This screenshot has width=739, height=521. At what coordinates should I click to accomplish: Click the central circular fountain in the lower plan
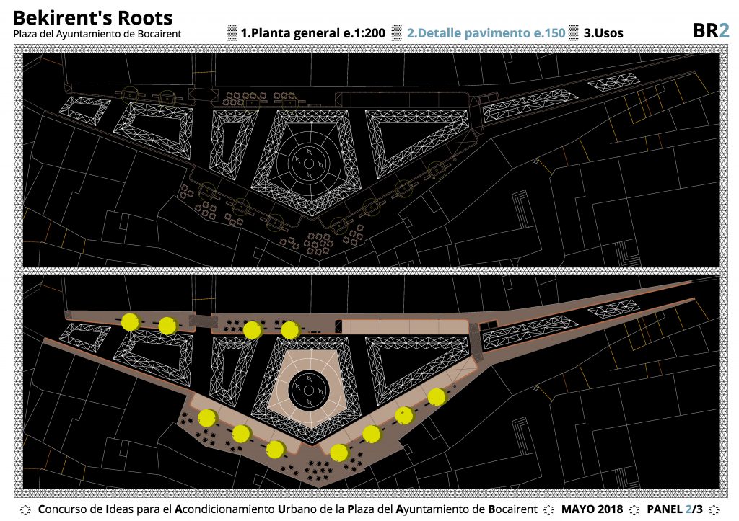[x=309, y=390]
